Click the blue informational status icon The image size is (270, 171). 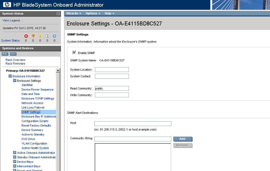coord(47,36)
